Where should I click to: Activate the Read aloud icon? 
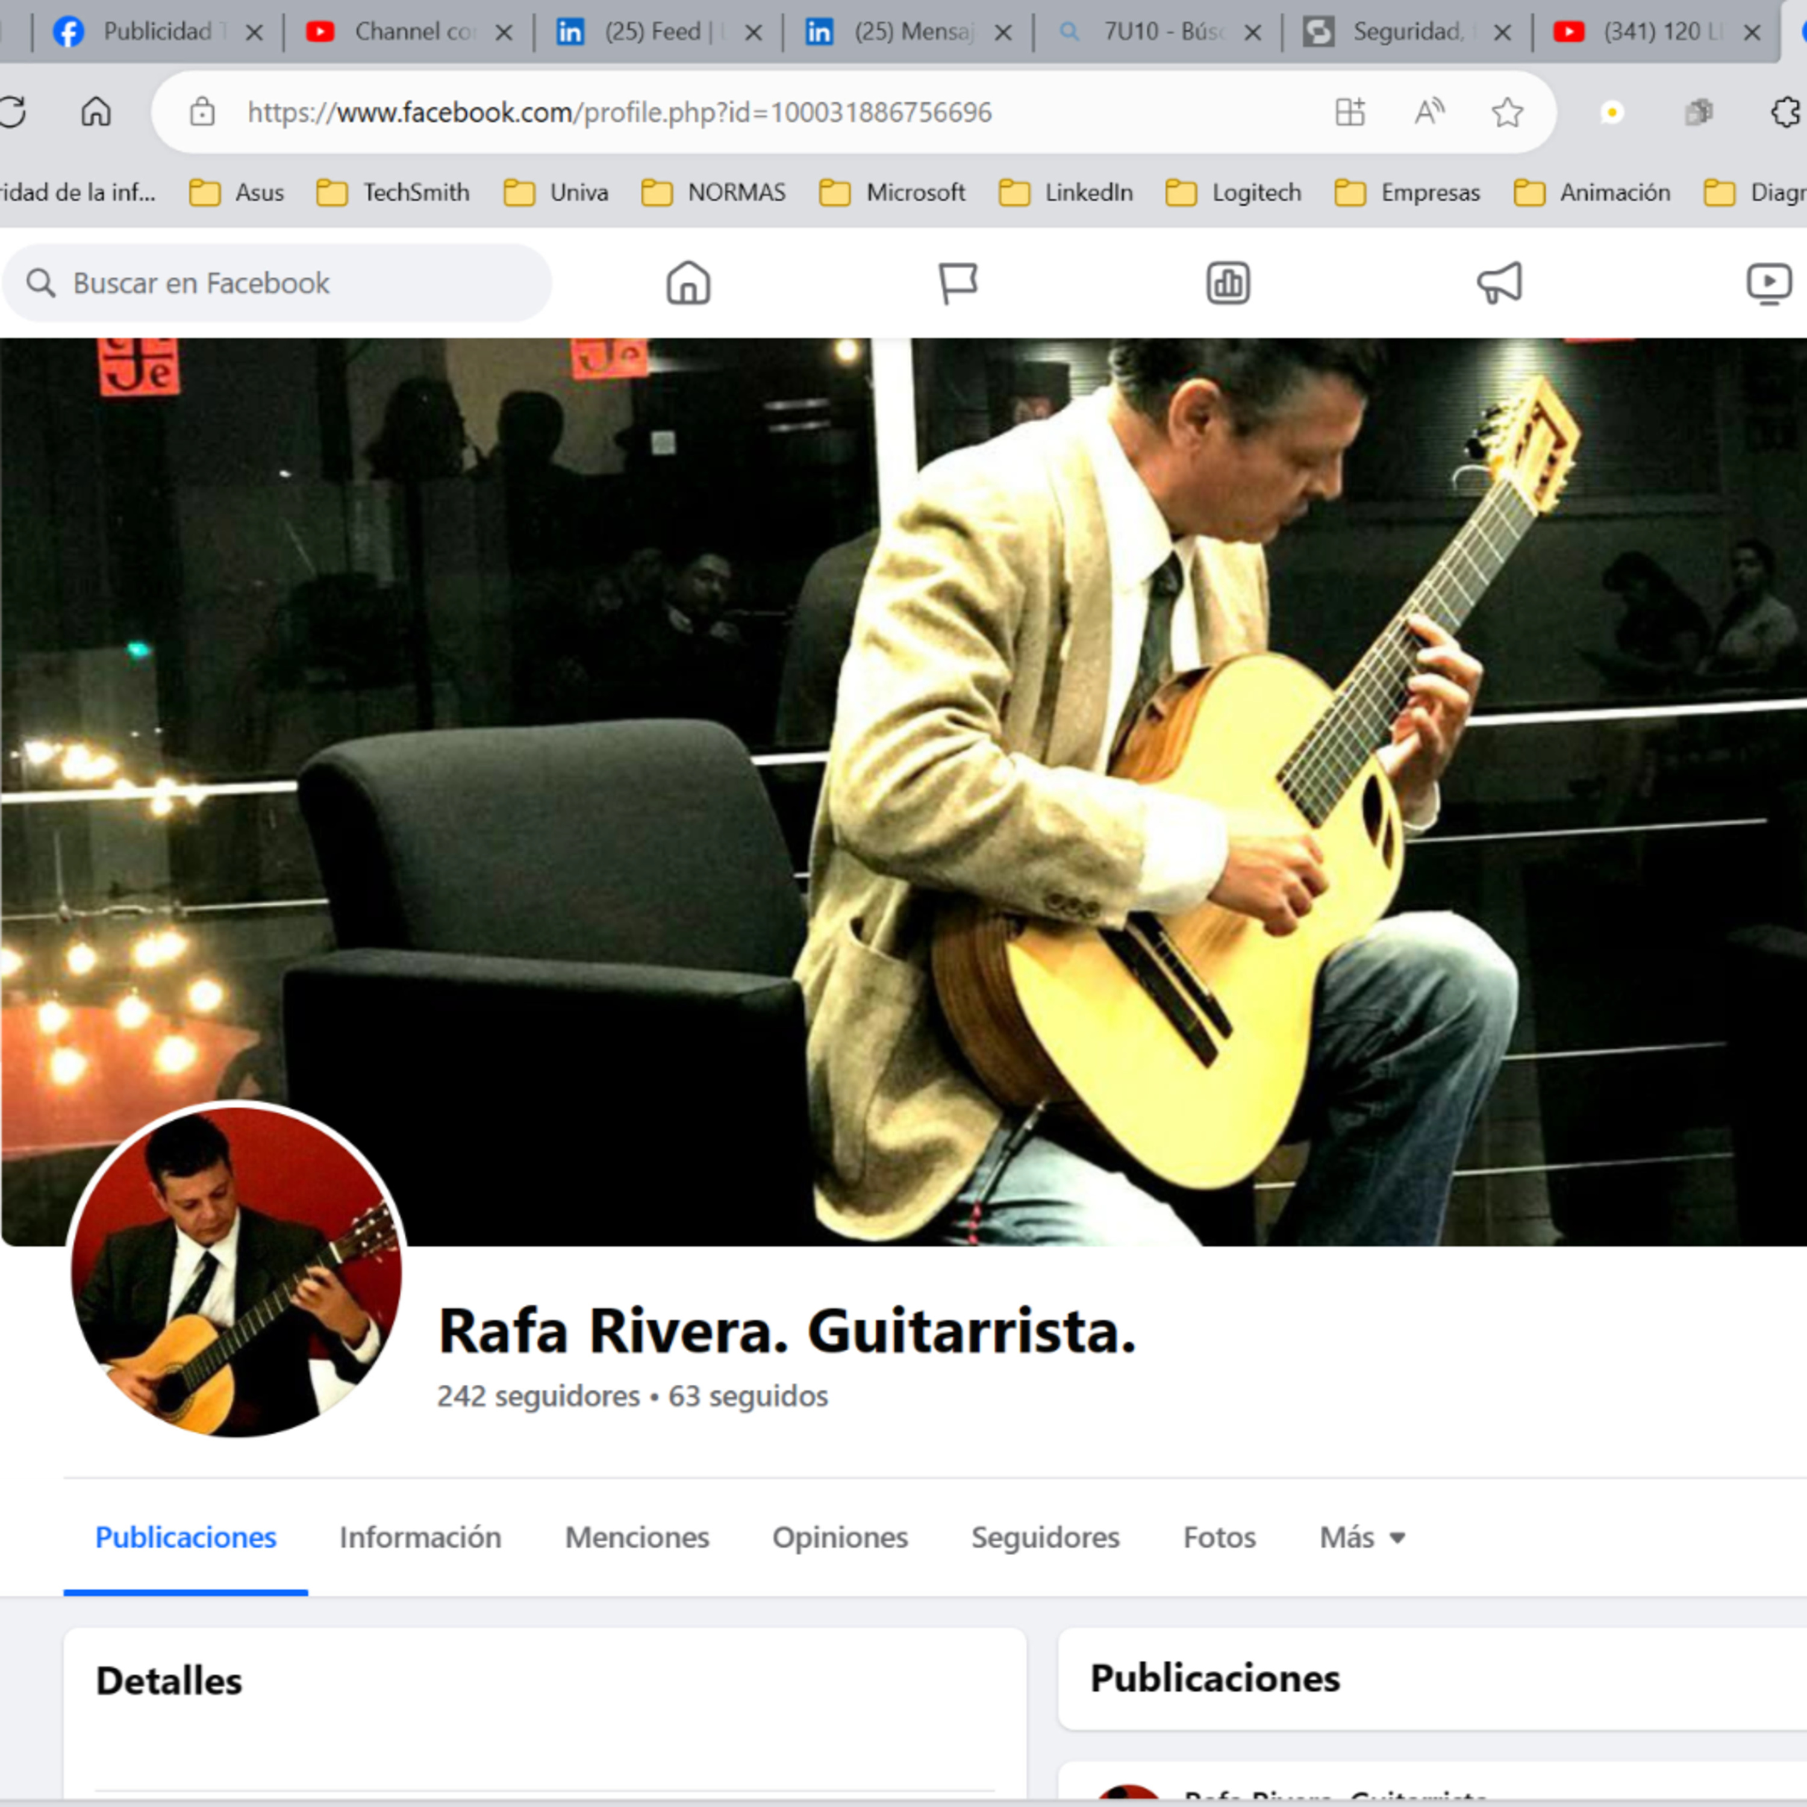click(1428, 112)
